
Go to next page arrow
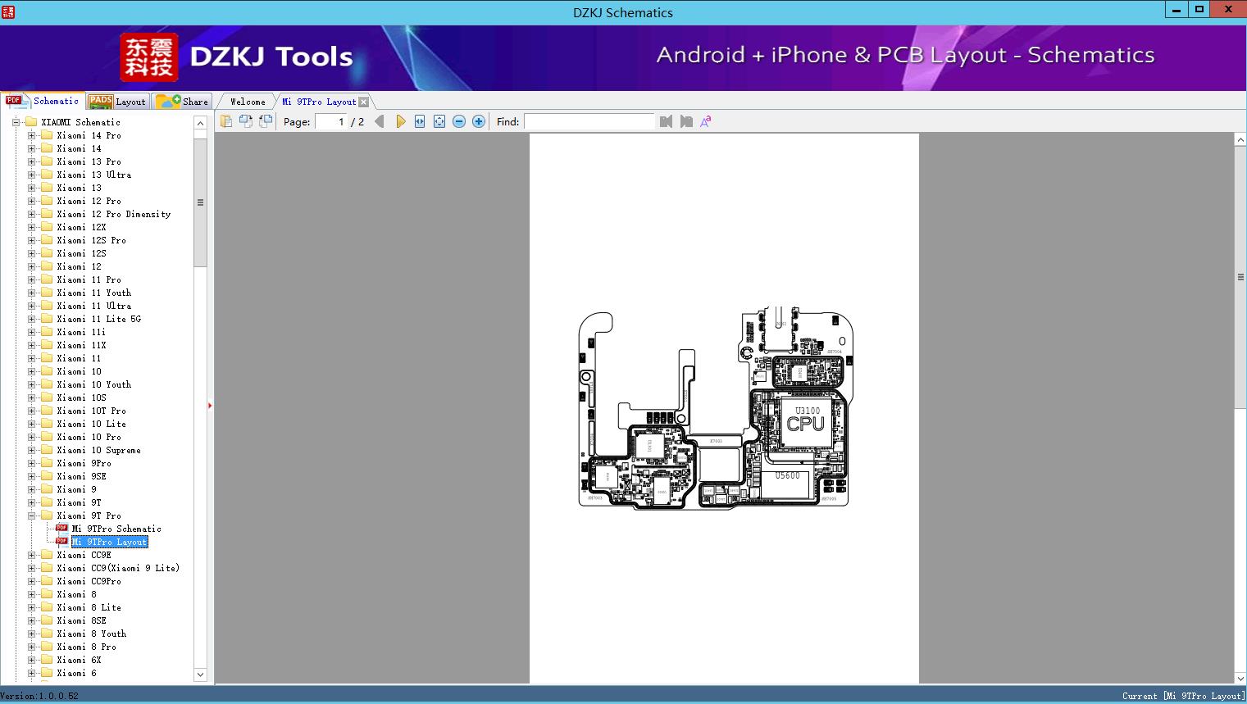click(x=400, y=121)
